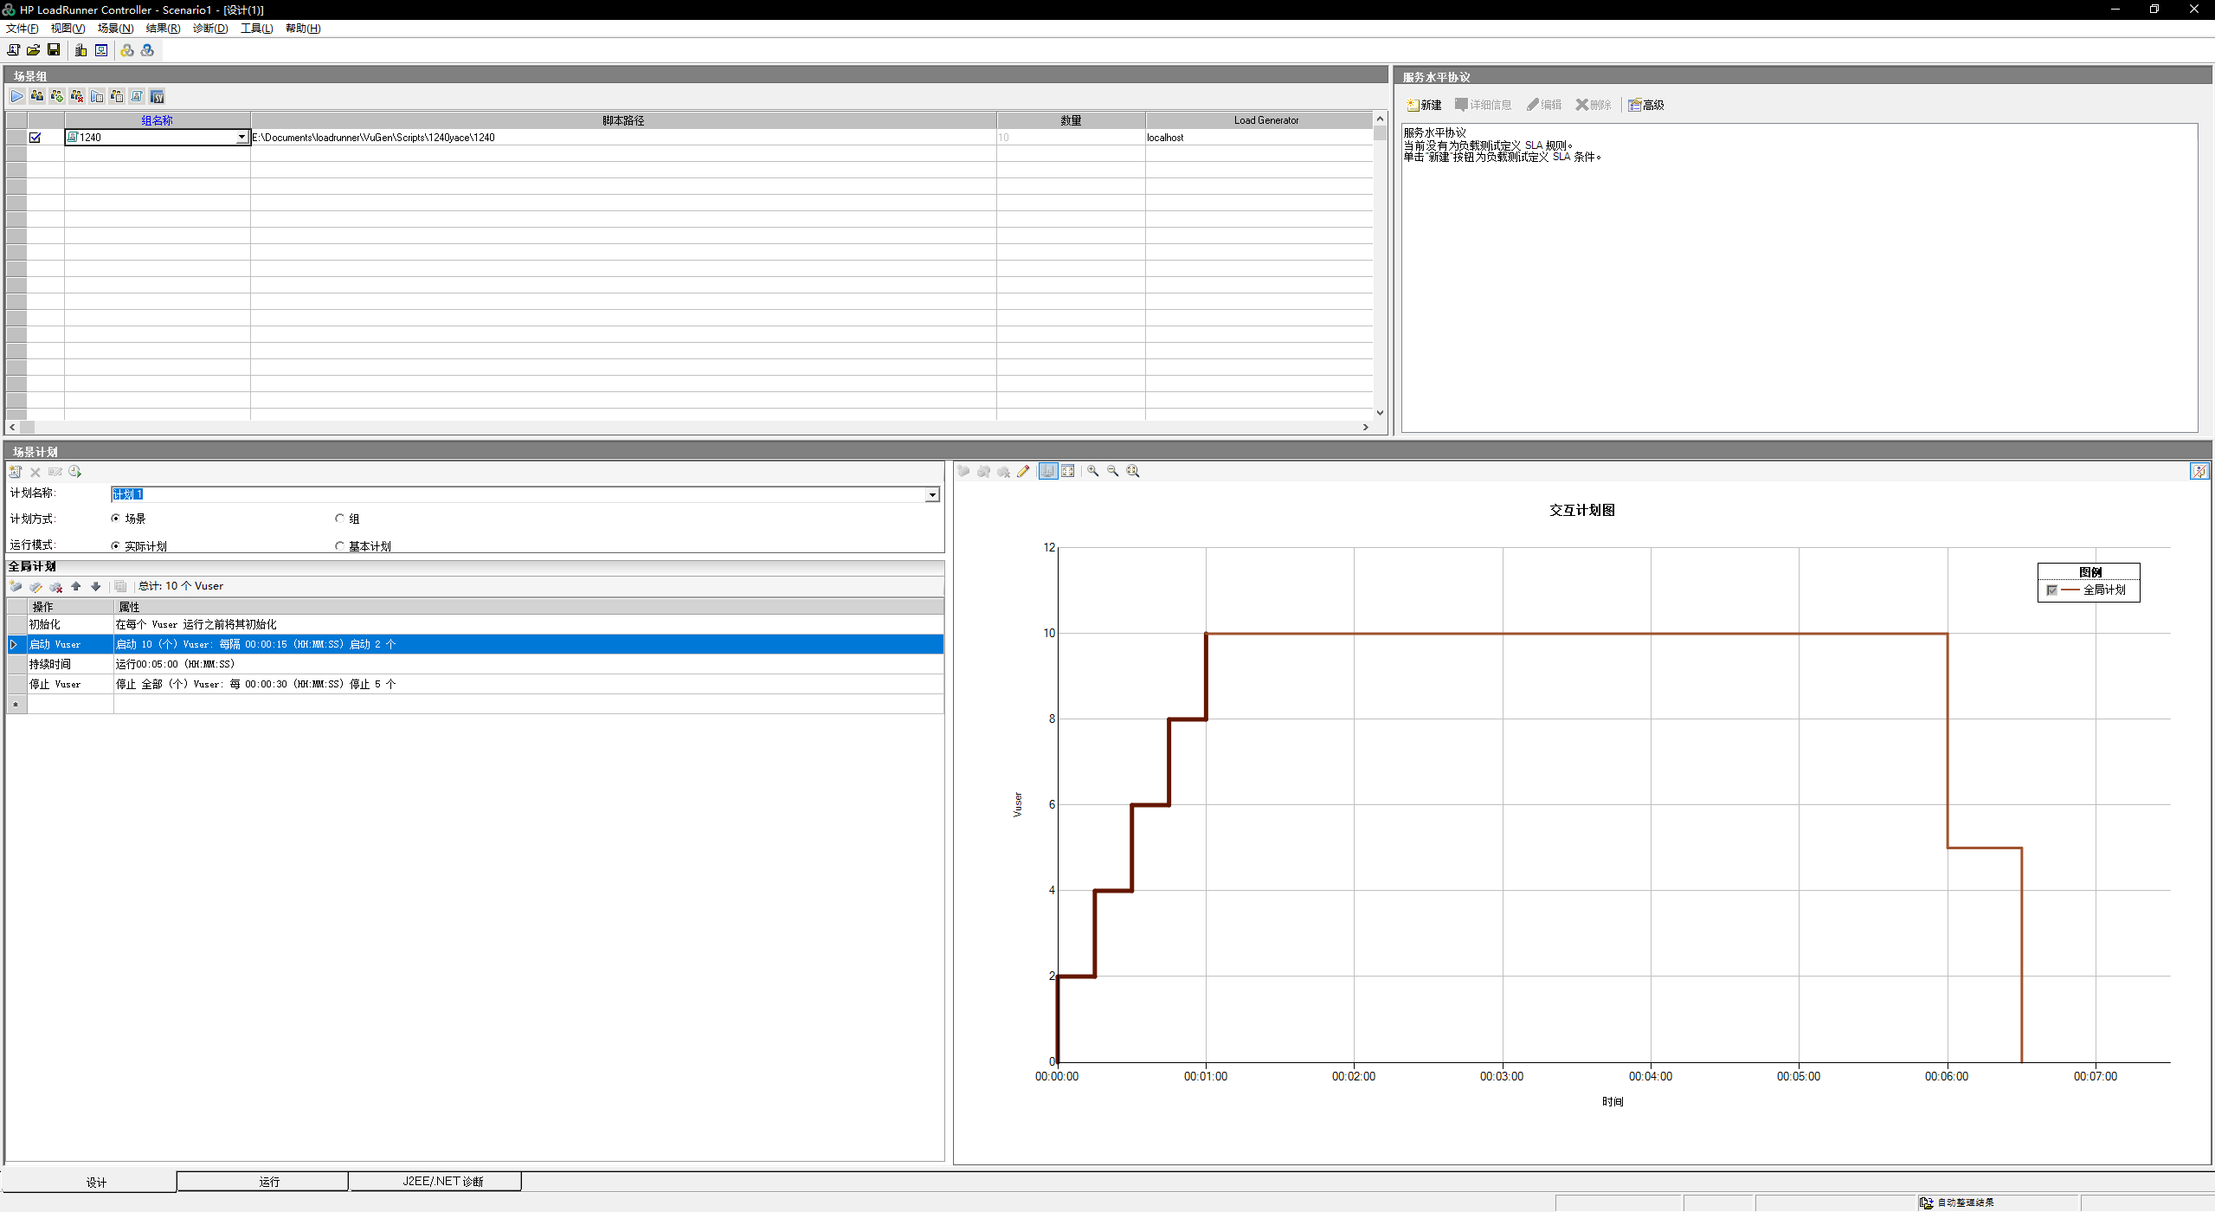Image resolution: width=2215 pixels, height=1212 pixels.
Task: Open the 工具(L) menu
Action: pyautogui.click(x=257, y=28)
